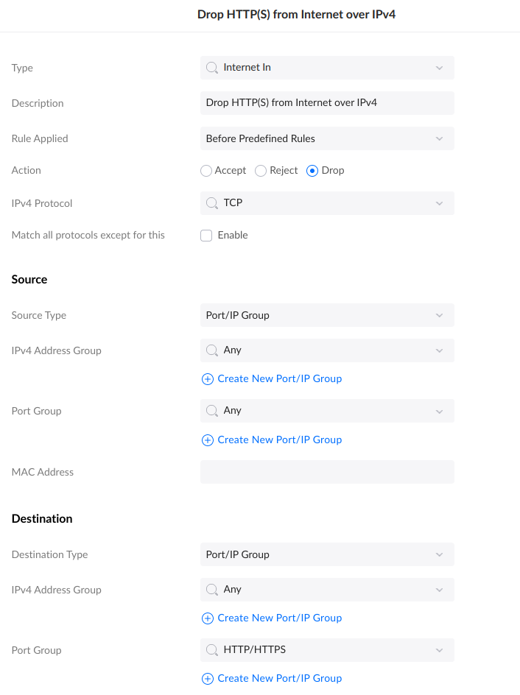
Task: Click the Description text field
Action: coord(327,102)
